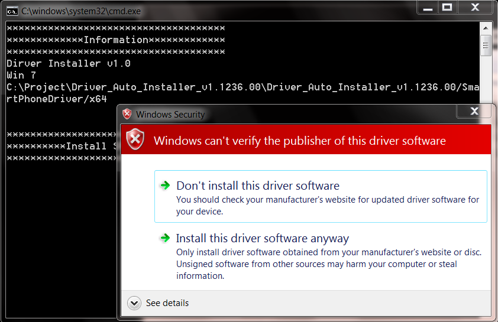Click the green arrow beside Don't install
498x322 pixels.
(x=165, y=186)
